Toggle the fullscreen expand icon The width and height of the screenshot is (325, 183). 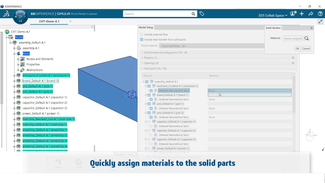click(320, 22)
